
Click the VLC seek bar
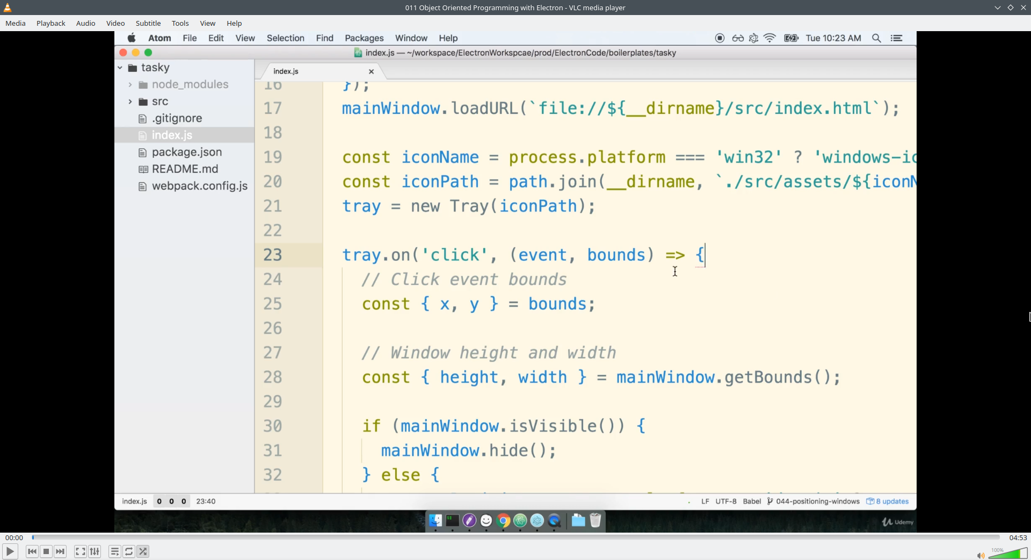pos(515,537)
